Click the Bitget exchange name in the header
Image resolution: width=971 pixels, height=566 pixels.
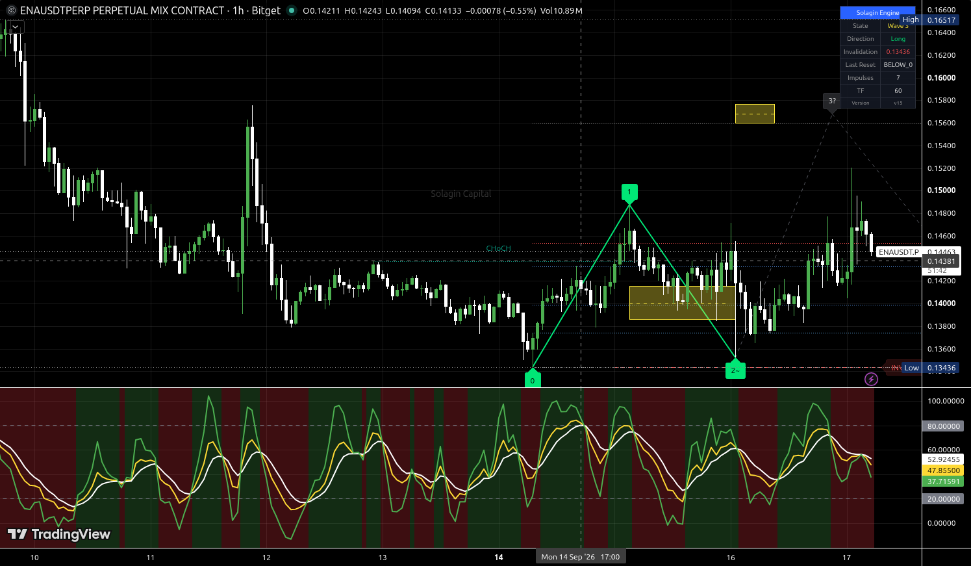[266, 10]
